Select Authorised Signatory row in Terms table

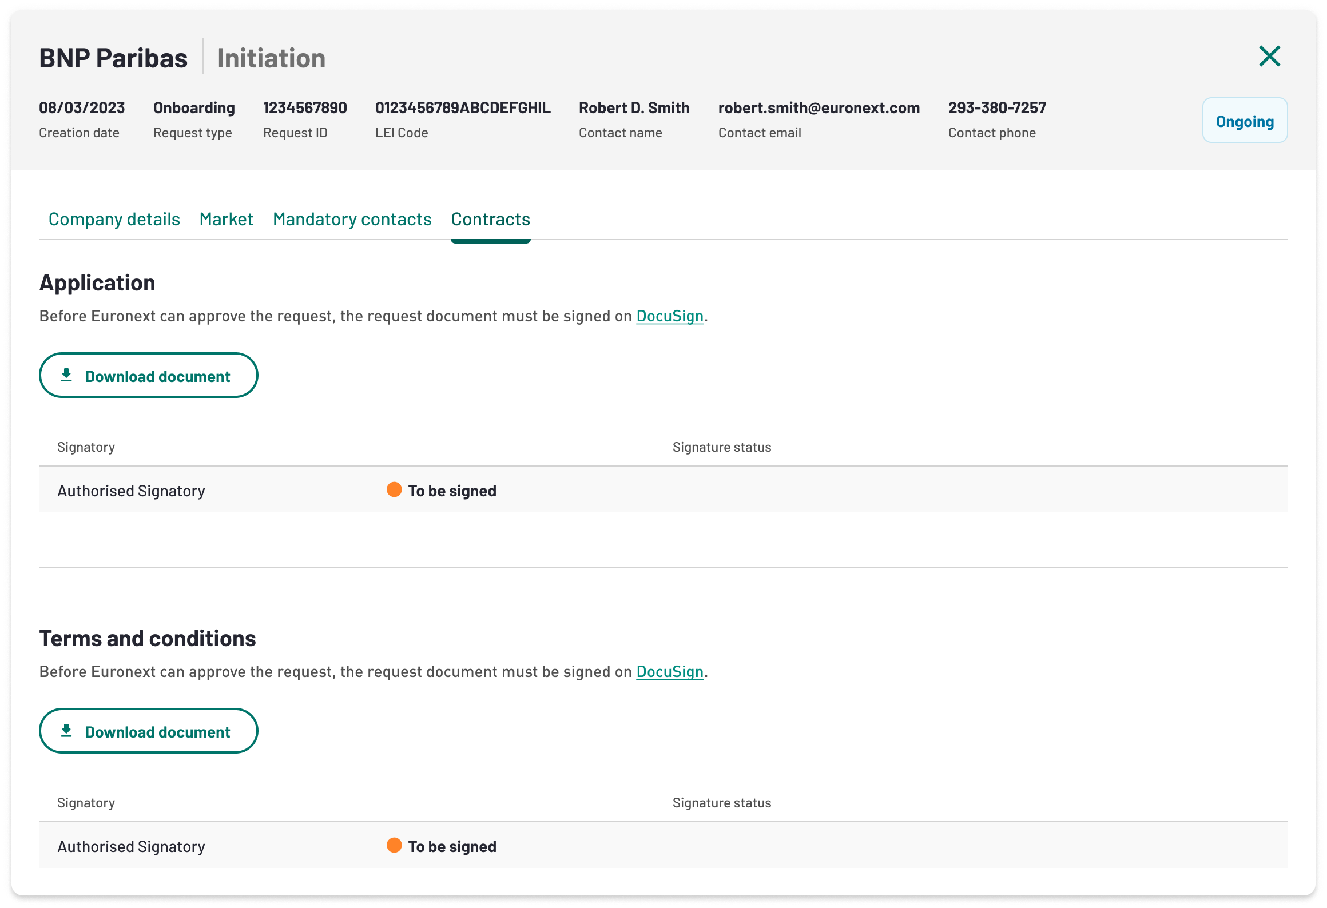(x=131, y=846)
